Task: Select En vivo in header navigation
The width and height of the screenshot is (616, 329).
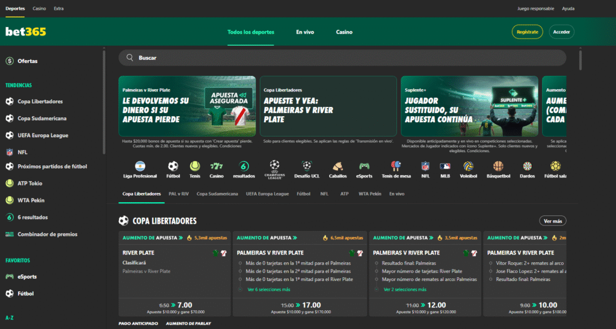Action: tap(305, 32)
